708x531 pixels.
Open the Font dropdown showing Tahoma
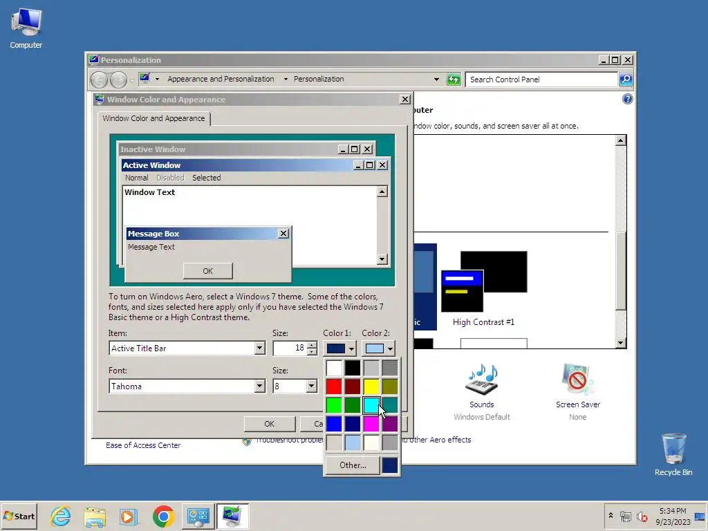pyautogui.click(x=259, y=386)
